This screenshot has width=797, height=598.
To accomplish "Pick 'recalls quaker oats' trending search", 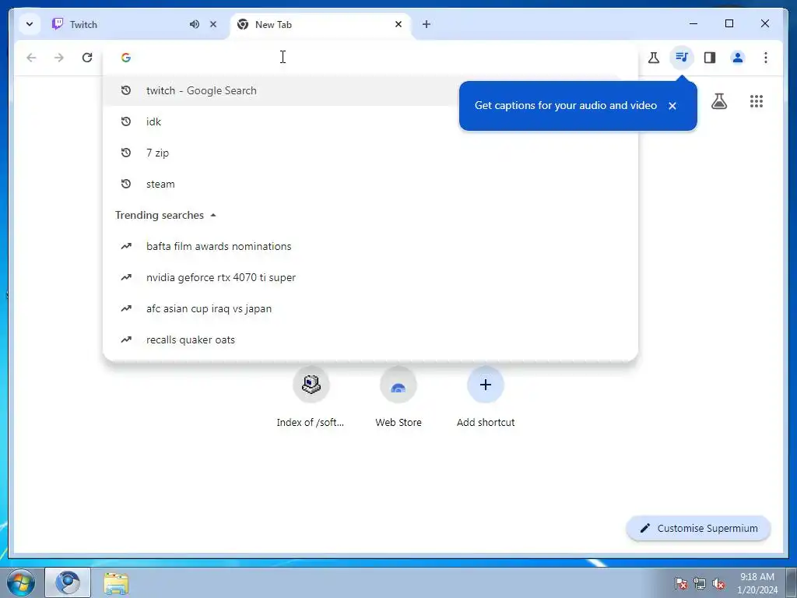I will [370, 339].
